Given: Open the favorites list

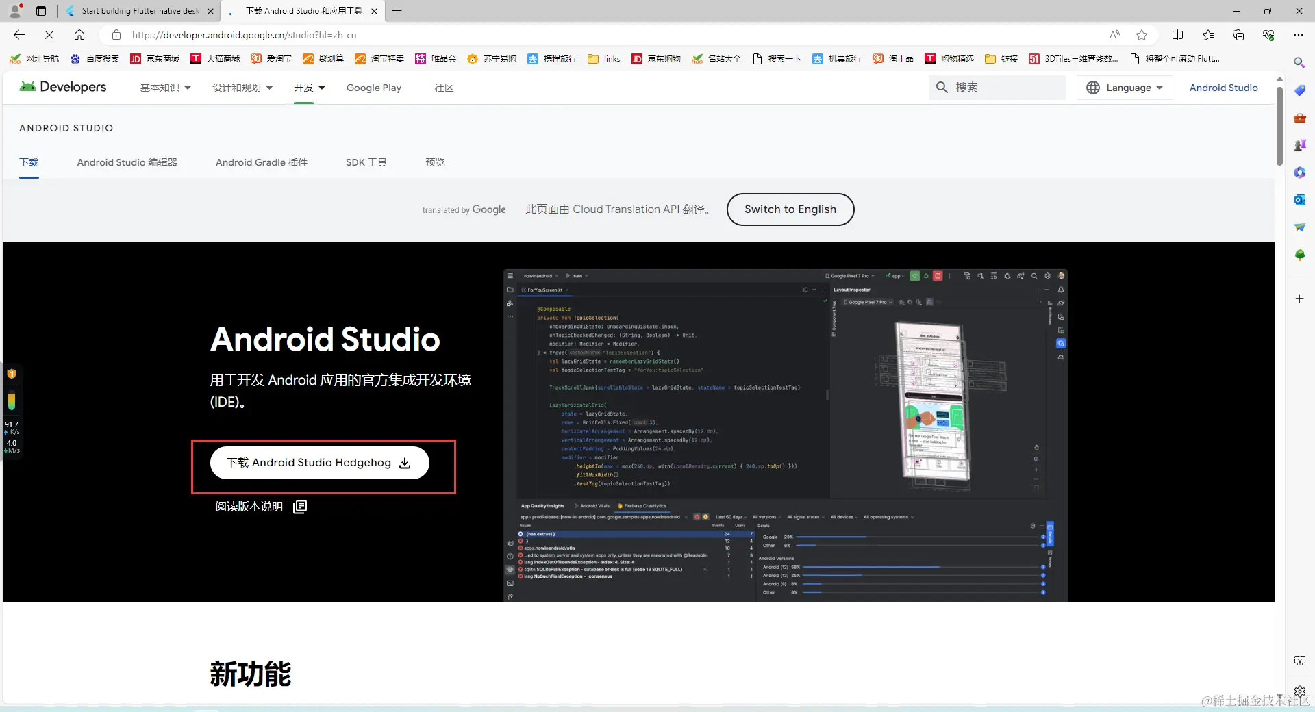Looking at the screenshot, I should click(1208, 35).
